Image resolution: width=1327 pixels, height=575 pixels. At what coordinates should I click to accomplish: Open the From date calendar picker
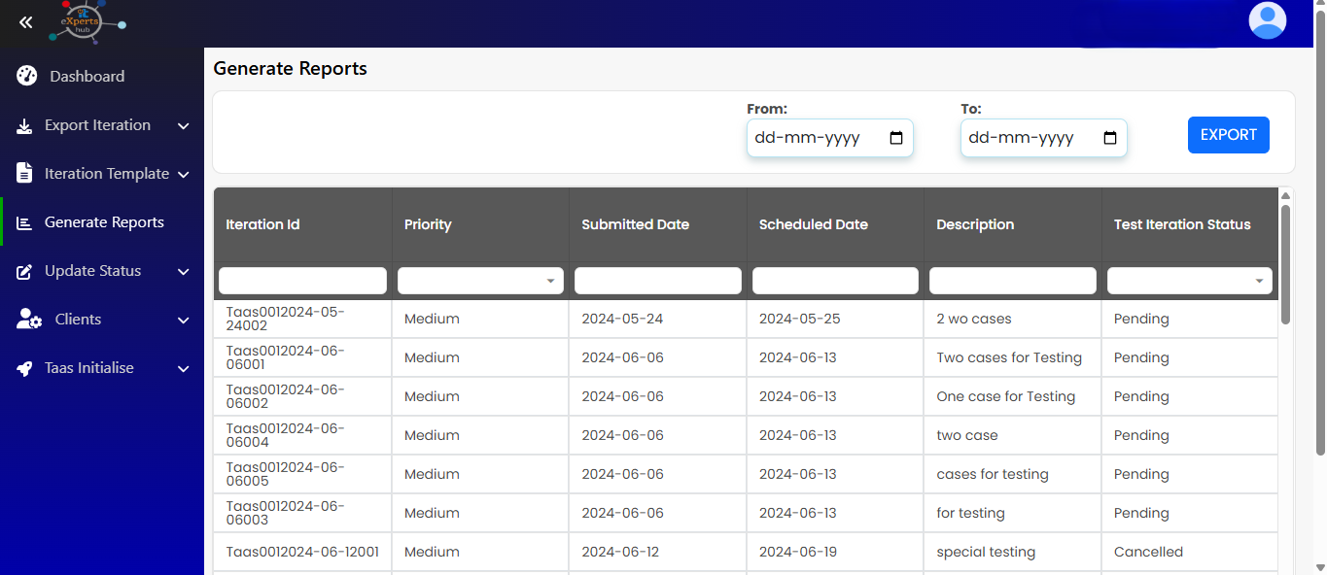[x=895, y=138]
